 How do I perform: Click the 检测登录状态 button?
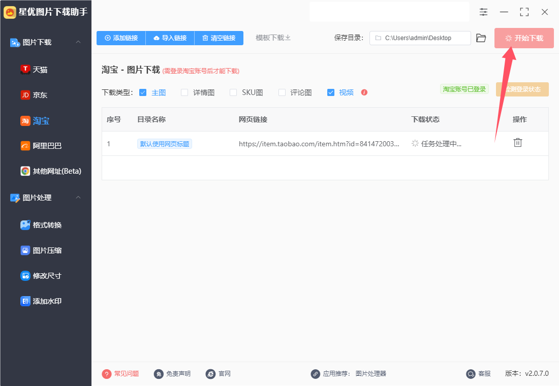(x=522, y=89)
